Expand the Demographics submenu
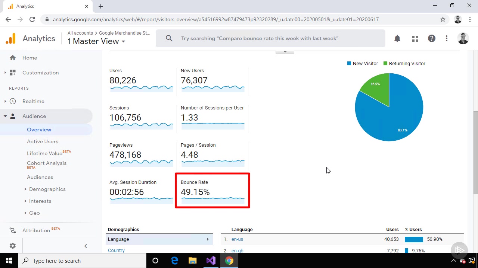 click(47, 189)
